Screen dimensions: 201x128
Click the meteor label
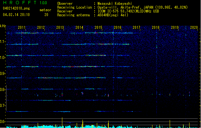coord(45,10)
